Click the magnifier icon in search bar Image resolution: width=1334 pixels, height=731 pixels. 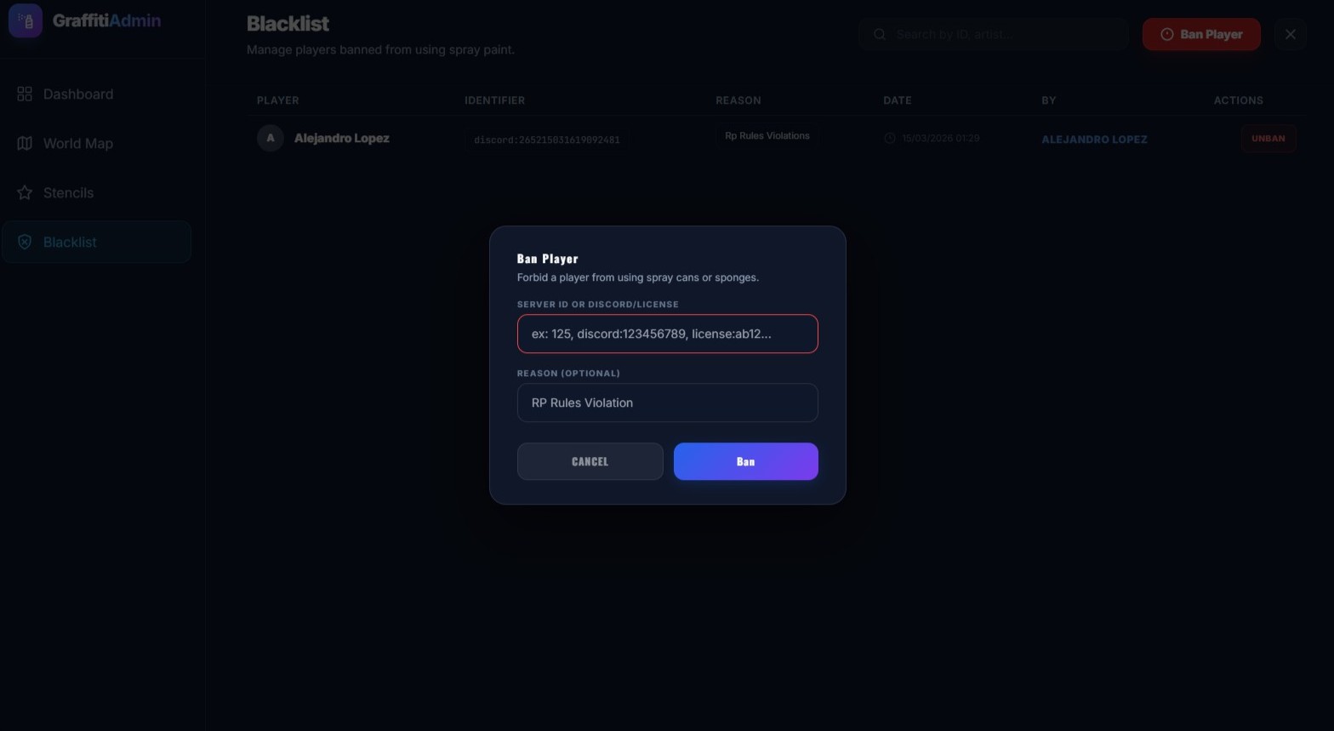880,34
